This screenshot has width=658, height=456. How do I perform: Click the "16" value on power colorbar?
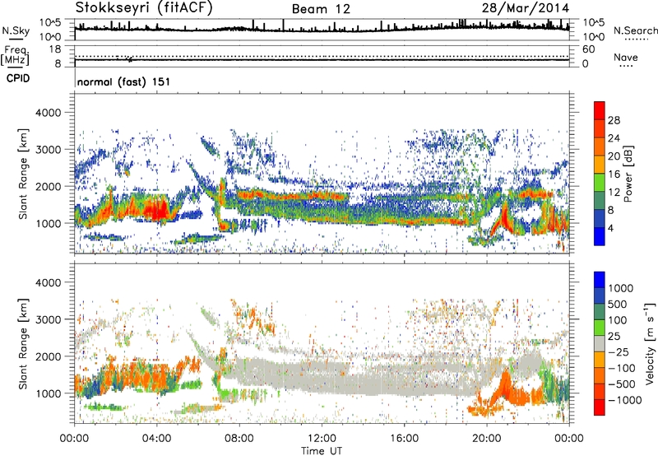(614, 174)
